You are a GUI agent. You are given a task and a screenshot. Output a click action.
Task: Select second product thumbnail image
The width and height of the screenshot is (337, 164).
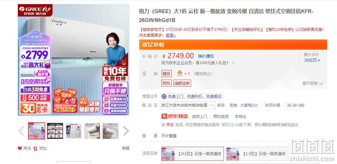[x=55, y=131]
